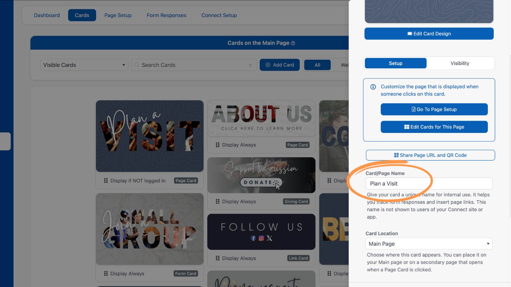Select the All filter button
511x287 pixels.
coord(317,65)
